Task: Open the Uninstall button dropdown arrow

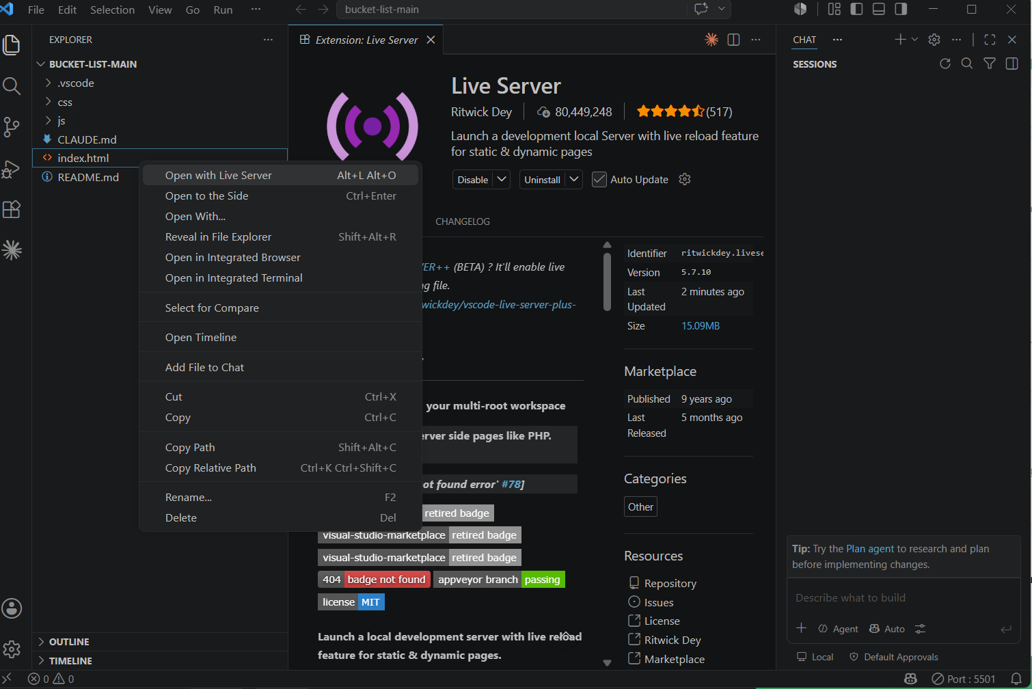Action: pos(574,179)
